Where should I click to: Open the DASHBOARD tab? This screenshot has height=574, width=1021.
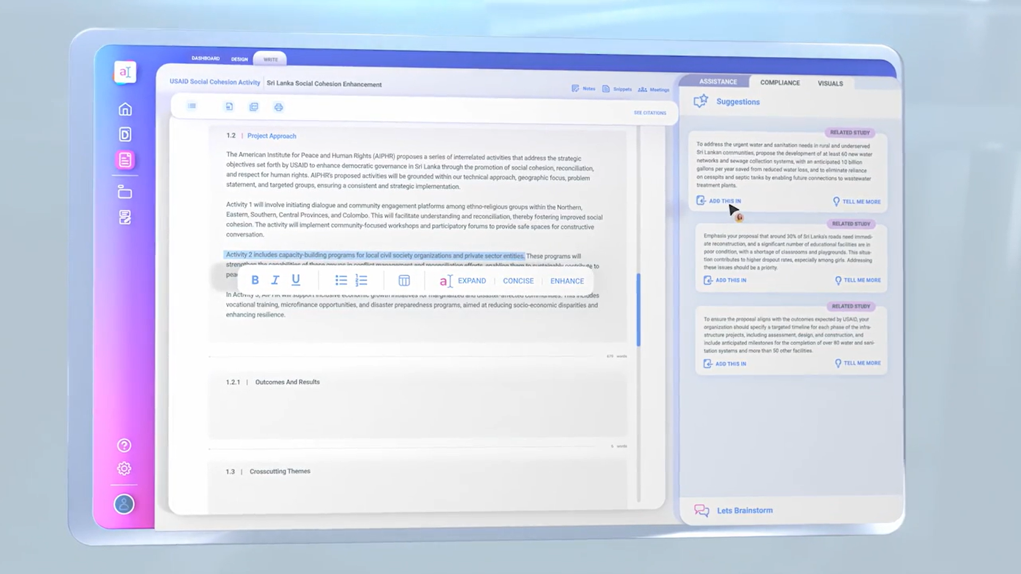point(205,58)
